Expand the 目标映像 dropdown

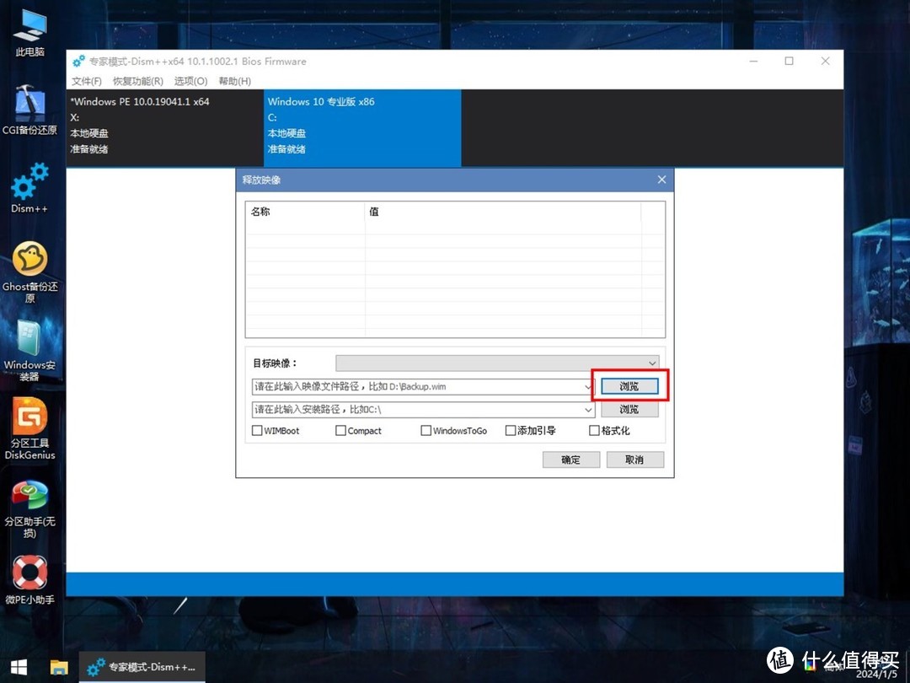(497, 363)
